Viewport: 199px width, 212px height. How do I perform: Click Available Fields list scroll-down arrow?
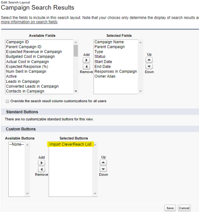coord(76,91)
